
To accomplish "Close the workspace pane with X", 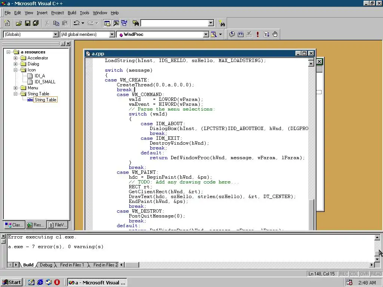I will (x=68, y=43).
